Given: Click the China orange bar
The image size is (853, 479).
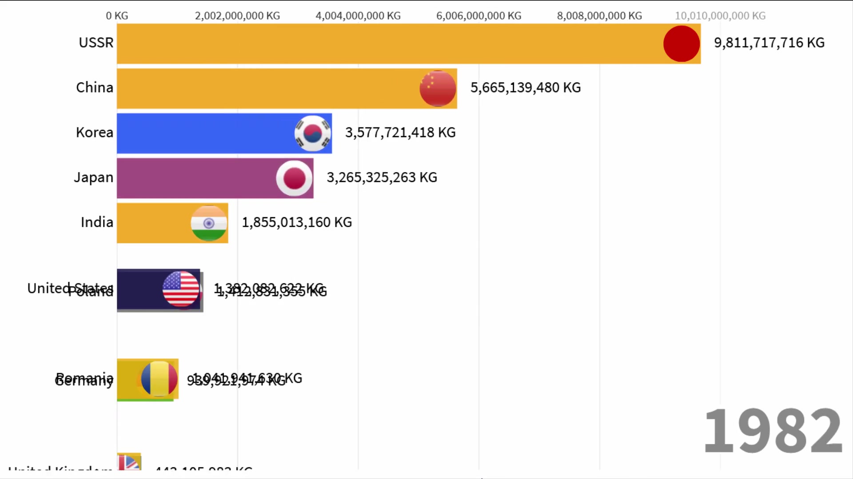Looking at the screenshot, I should click(x=287, y=88).
